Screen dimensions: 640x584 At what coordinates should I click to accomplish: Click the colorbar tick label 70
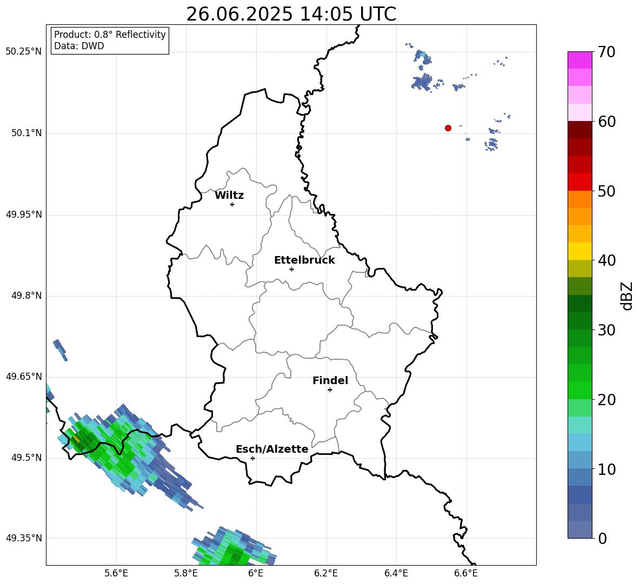[x=606, y=52]
